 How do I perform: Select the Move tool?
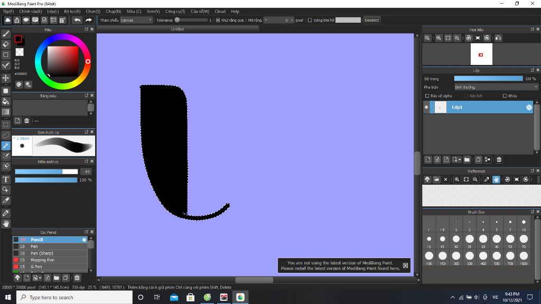pyautogui.click(x=6, y=78)
